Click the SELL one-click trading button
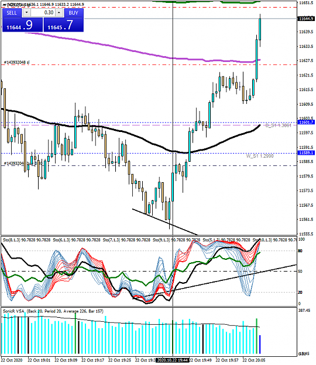The height and width of the screenshot is (365, 316). (12, 13)
